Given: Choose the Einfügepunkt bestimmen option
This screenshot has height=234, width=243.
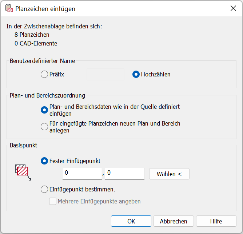Looking at the screenshot, I should (44, 189).
